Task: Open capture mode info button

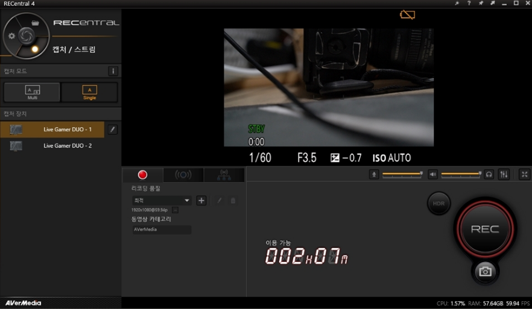Action: tap(113, 71)
